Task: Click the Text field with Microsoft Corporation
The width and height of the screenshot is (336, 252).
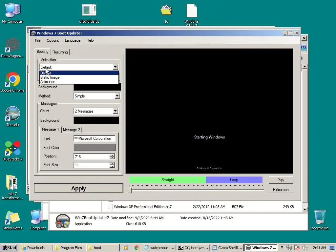Action: [x=94, y=138]
